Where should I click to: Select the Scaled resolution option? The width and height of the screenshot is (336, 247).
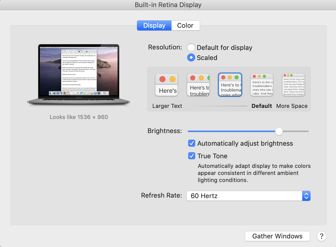[x=191, y=57]
